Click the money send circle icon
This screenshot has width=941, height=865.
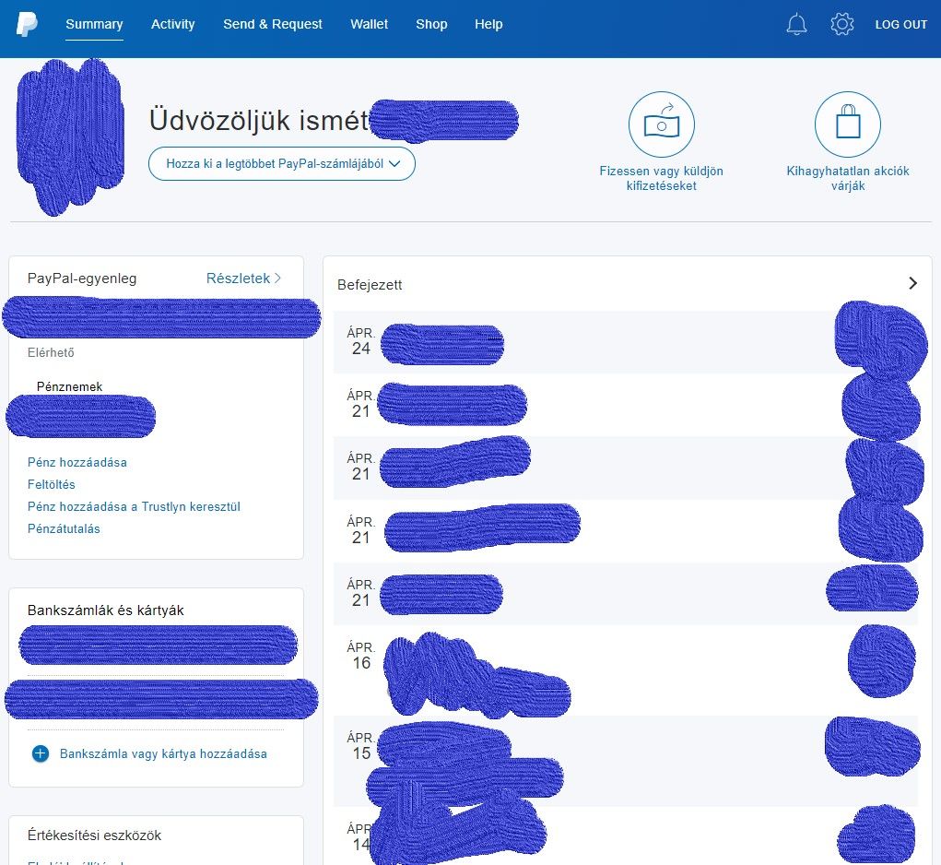[662, 124]
